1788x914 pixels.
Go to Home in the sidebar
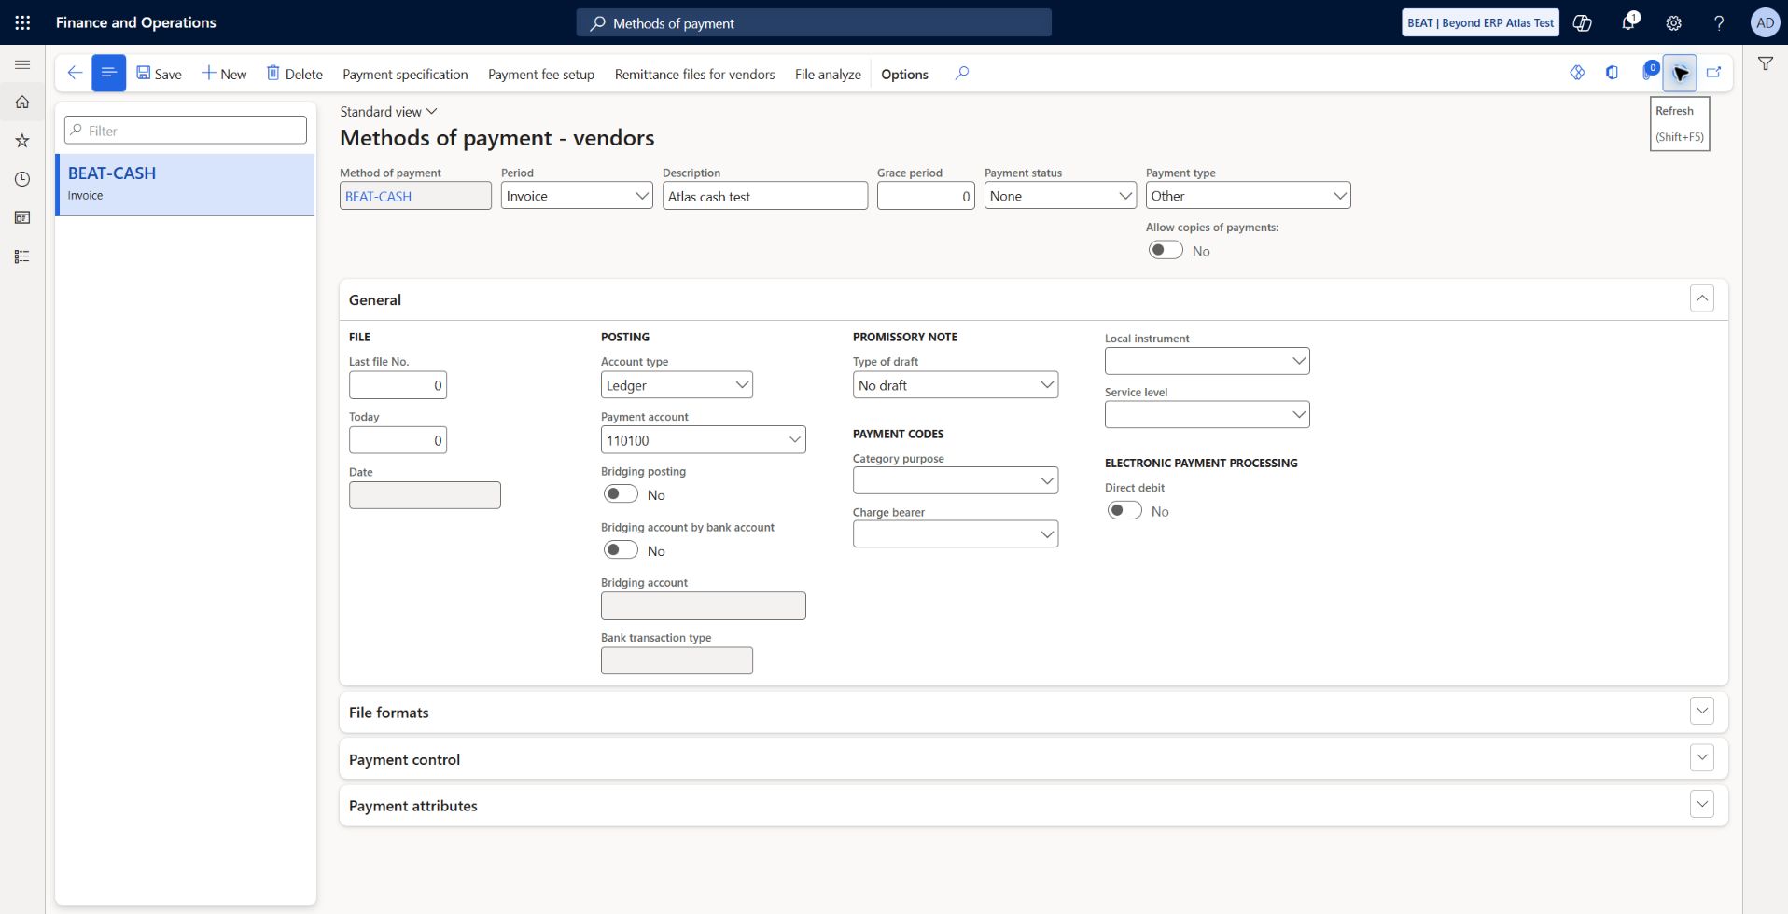coord(22,102)
